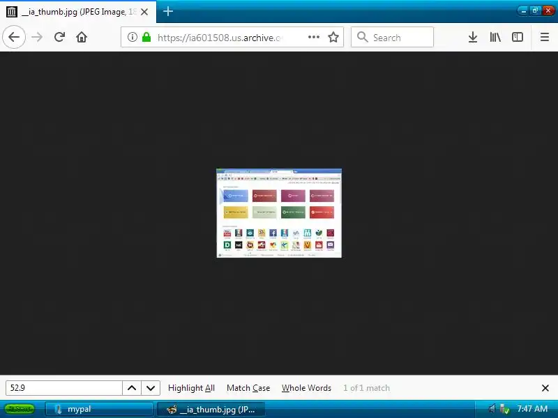Open the hamburger application menu
This screenshot has width=558, height=418.
[x=545, y=37]
